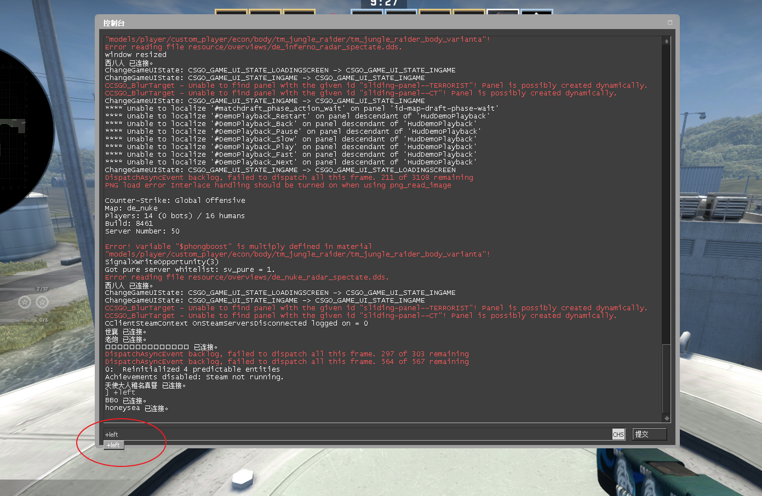Click the de_nuke_radar_spectate.dds error line
The image size is (762, 496).
[x=247, y=277]
